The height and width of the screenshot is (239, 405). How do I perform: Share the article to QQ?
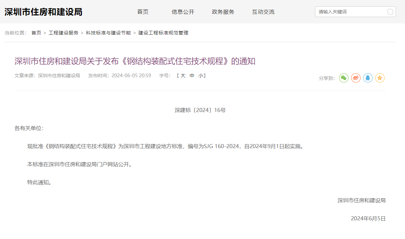point(368,78)
